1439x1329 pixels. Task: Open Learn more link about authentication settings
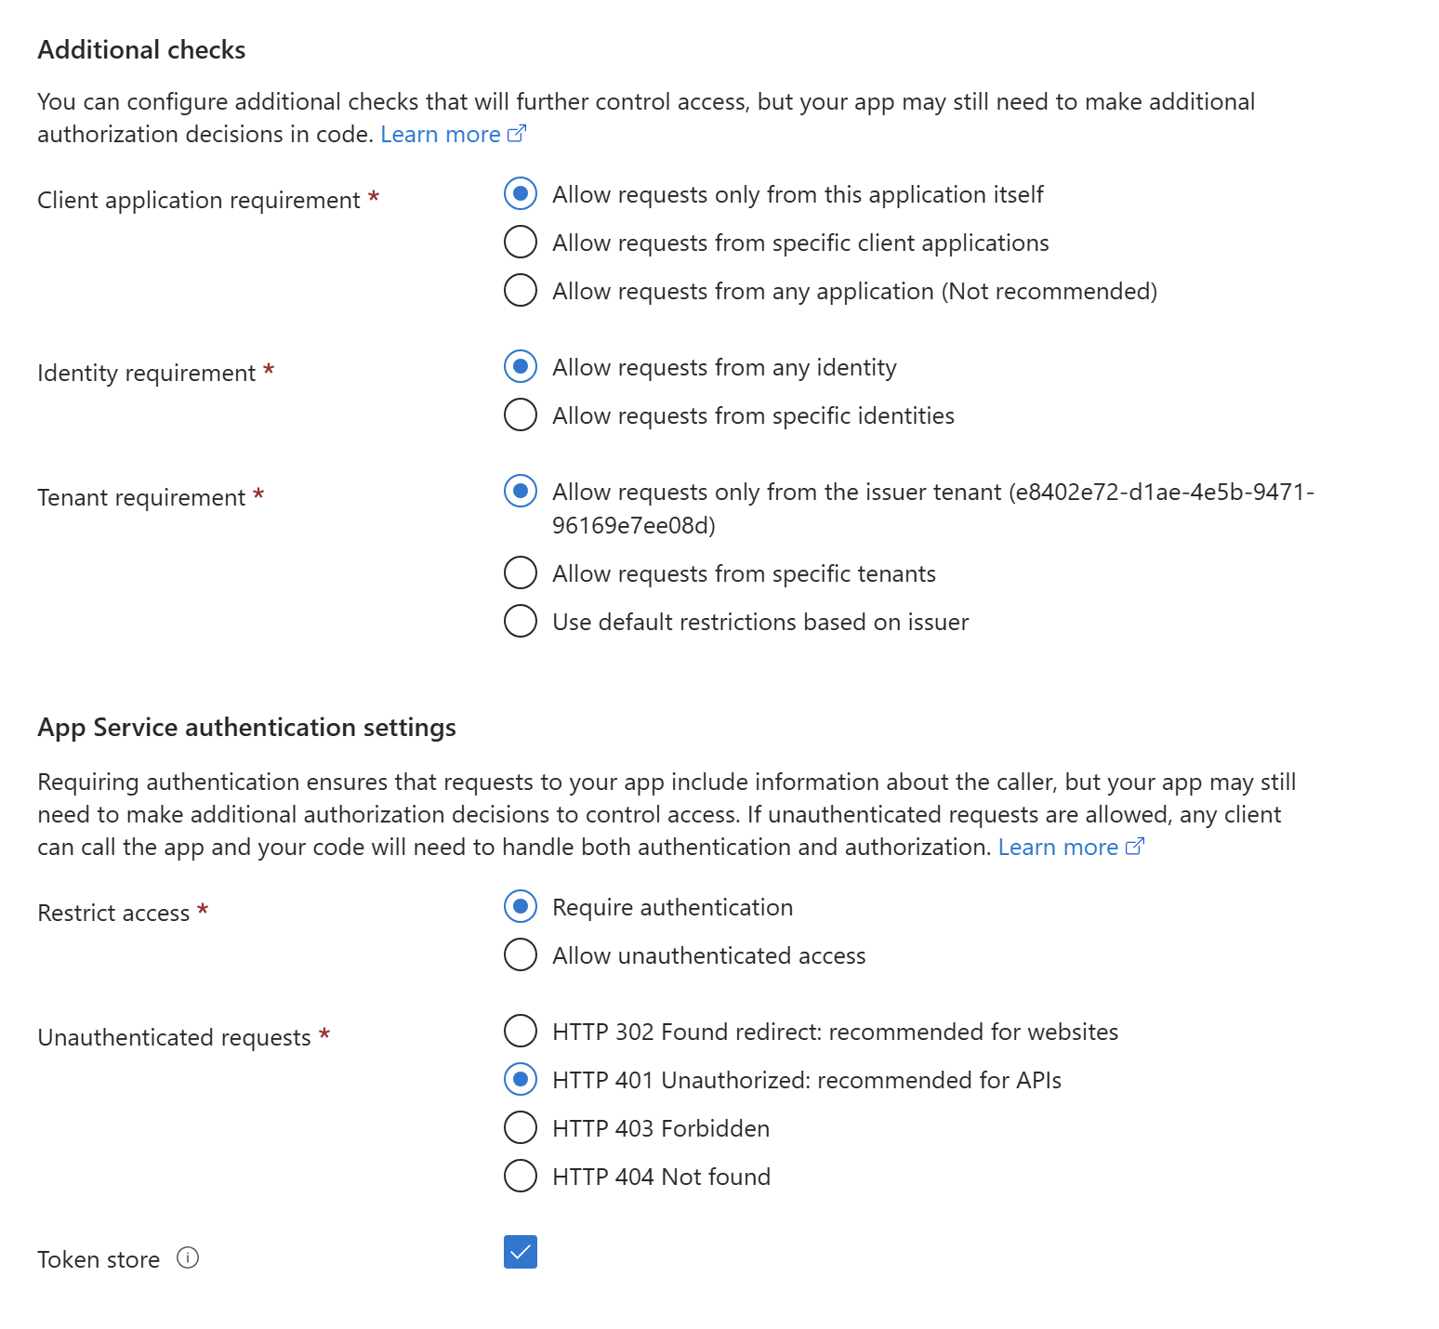(1058, 848)
